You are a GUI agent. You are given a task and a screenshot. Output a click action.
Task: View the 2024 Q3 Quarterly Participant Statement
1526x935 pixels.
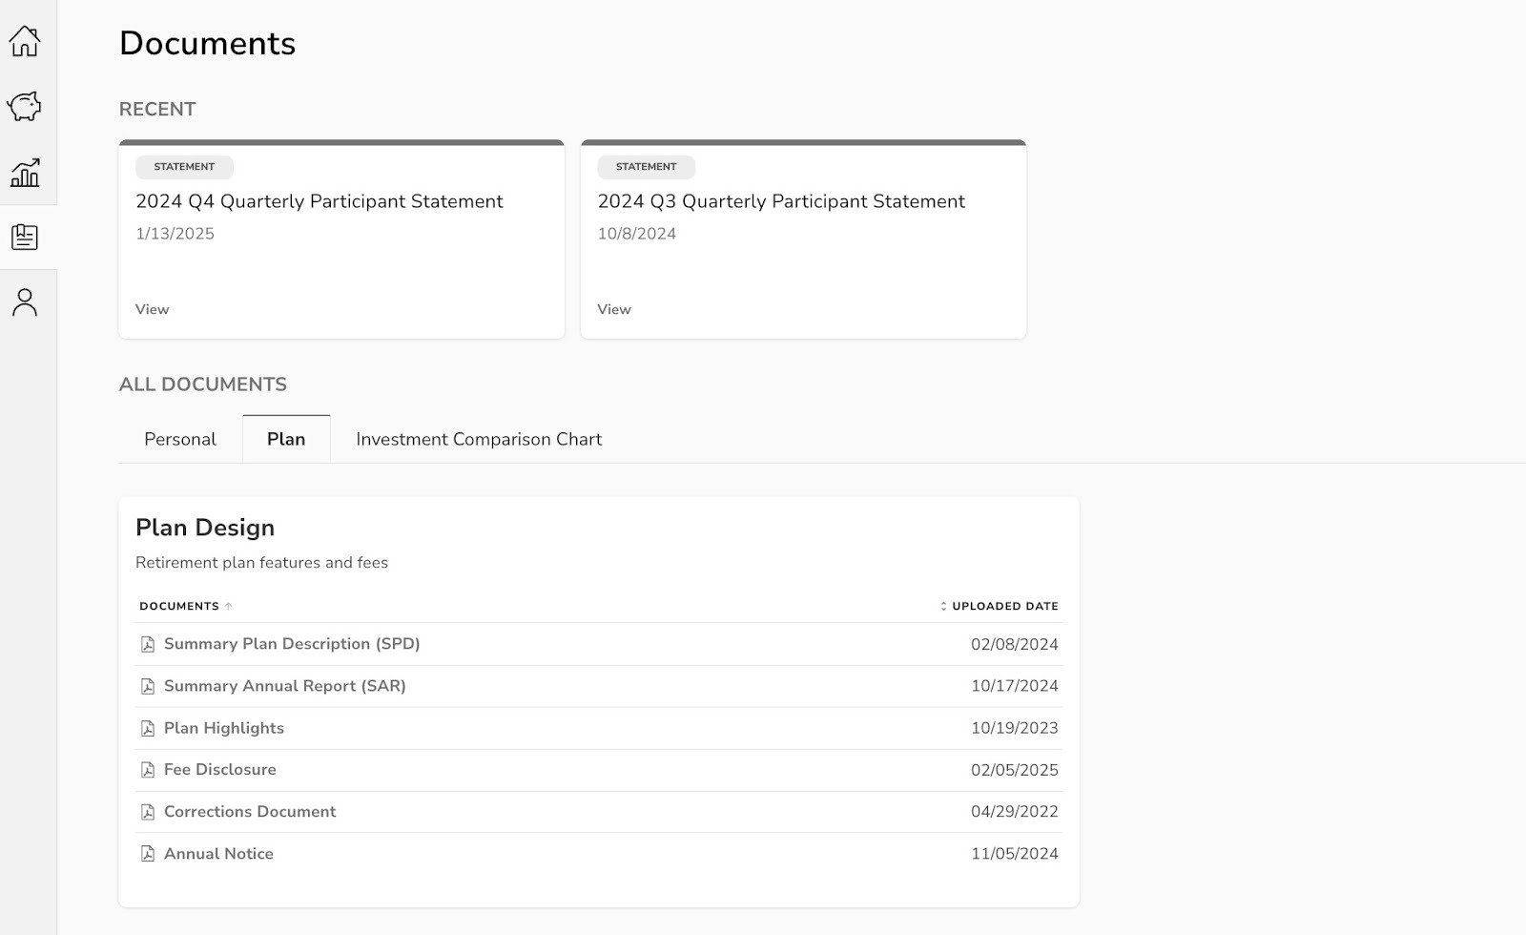click(x=614, y=309)
